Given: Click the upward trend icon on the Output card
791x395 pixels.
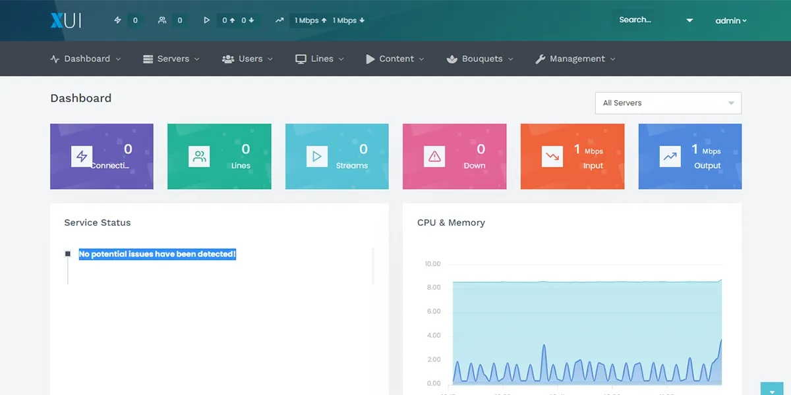Looking at the screenshot, I should [x=670, y=156].
